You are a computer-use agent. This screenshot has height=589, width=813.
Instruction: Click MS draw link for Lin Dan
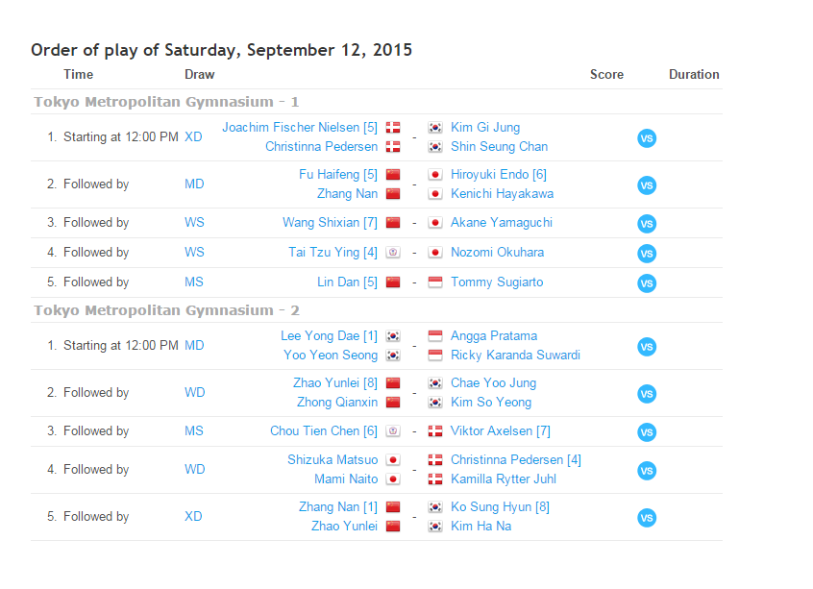(194, 282)
